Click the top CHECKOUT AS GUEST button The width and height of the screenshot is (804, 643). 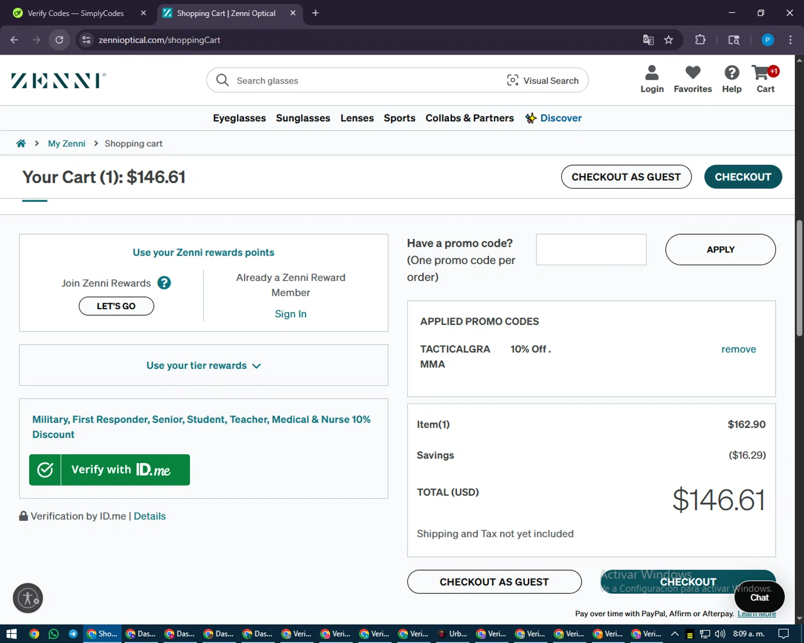point(626,177)
